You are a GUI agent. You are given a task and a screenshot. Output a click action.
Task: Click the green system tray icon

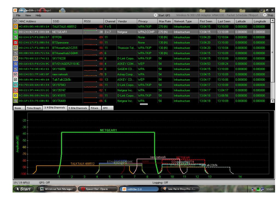pos(258,189)
